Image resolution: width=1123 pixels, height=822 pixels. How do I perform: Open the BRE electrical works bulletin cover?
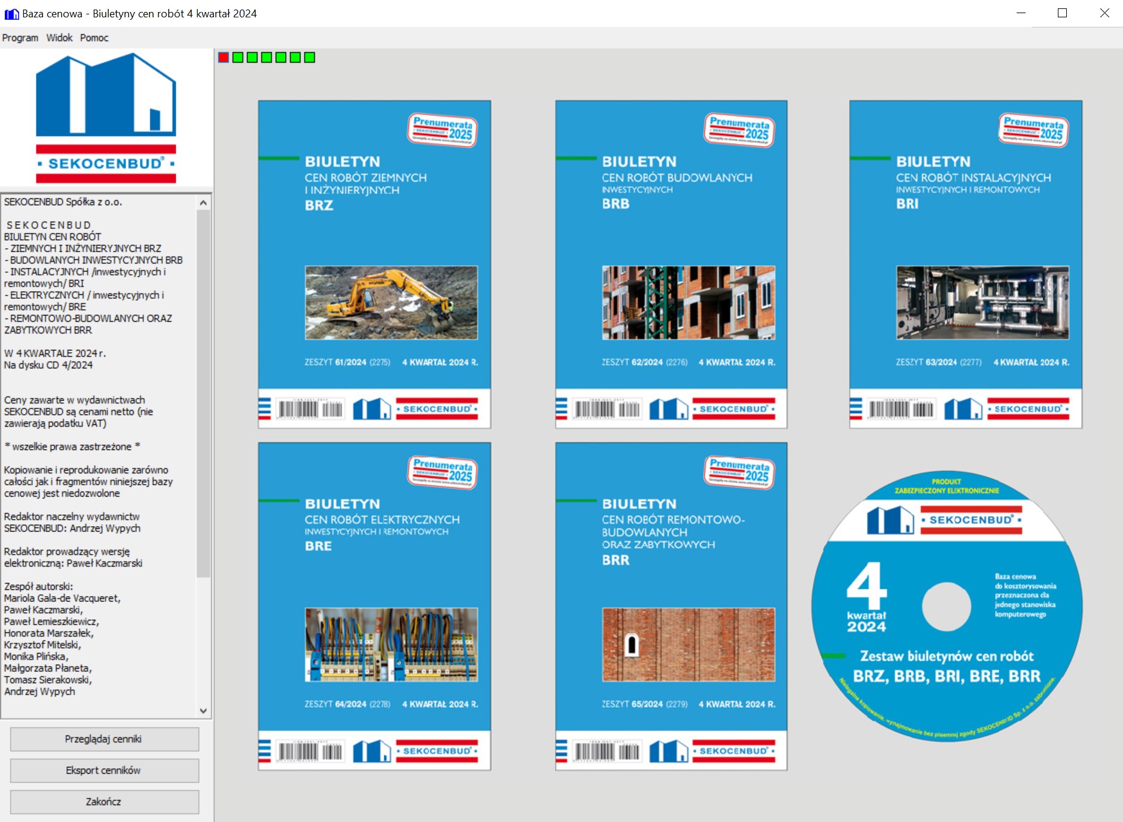pos(375,606)
